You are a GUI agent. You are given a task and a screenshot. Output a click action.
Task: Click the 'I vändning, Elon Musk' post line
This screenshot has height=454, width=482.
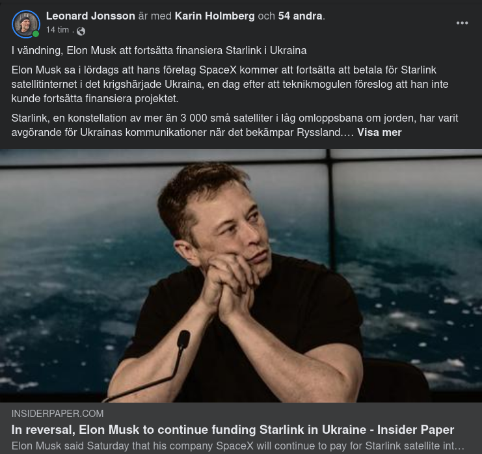159,50
